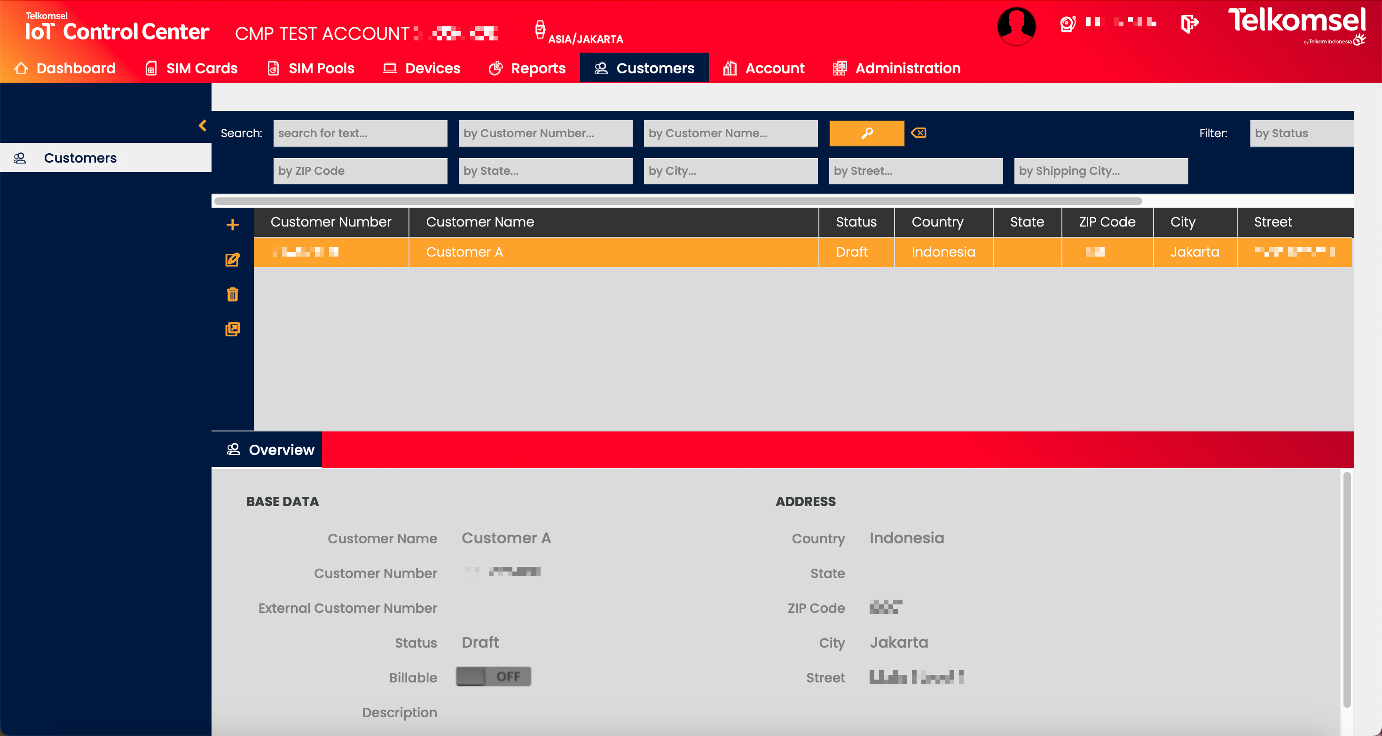Collapse the left sidebar with the chevron
The image size is (1382, 736).
pyautogui.click(x=202, y=125)
